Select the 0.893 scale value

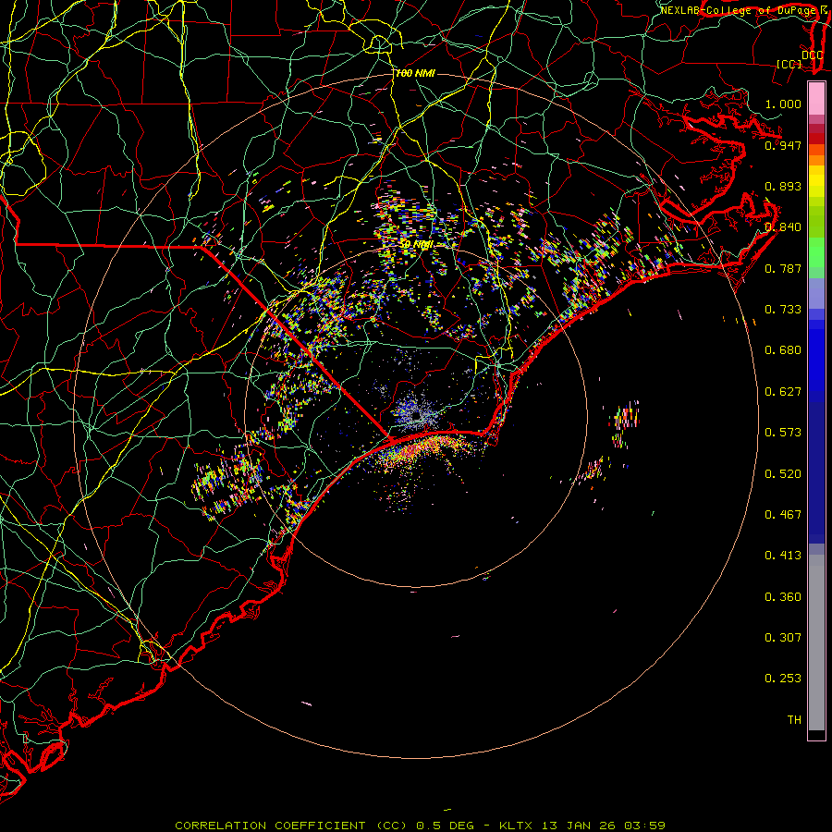[783, 186]
